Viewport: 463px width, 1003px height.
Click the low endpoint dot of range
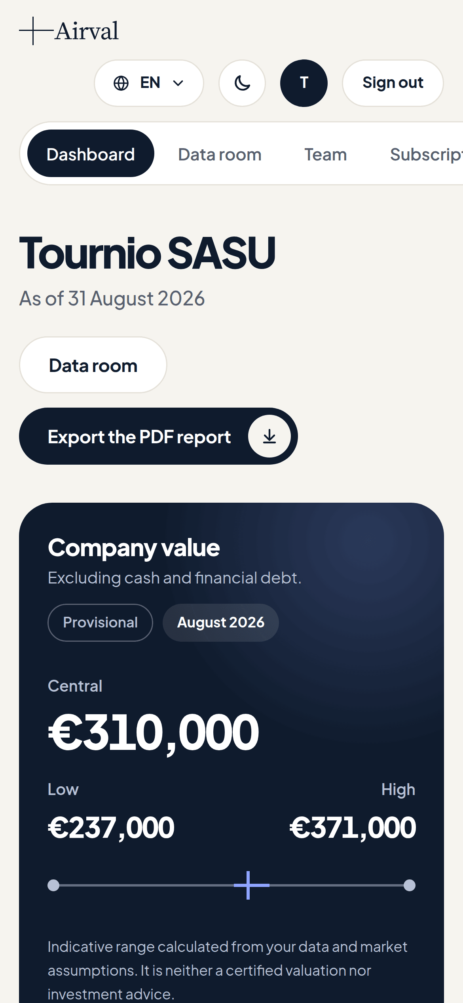53,885
